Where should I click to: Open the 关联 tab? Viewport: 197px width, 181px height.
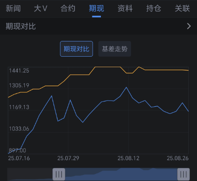(182, 8)
